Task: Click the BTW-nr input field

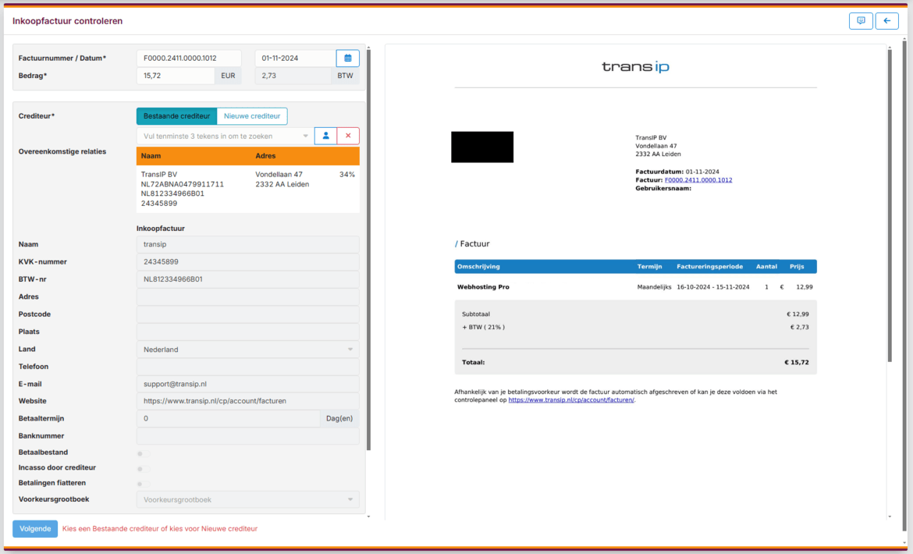Action: (x=247, y=279)
